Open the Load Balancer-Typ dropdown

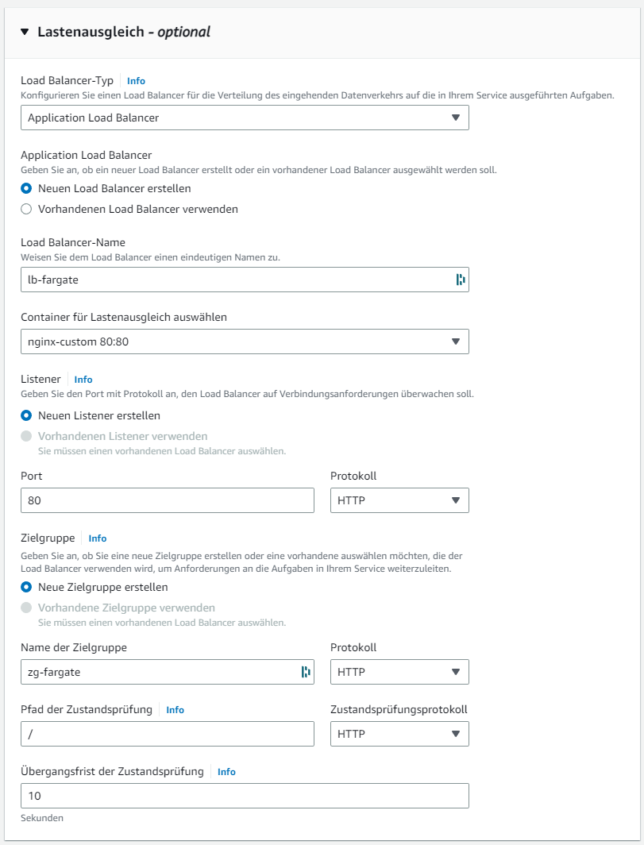pos(245,118)
